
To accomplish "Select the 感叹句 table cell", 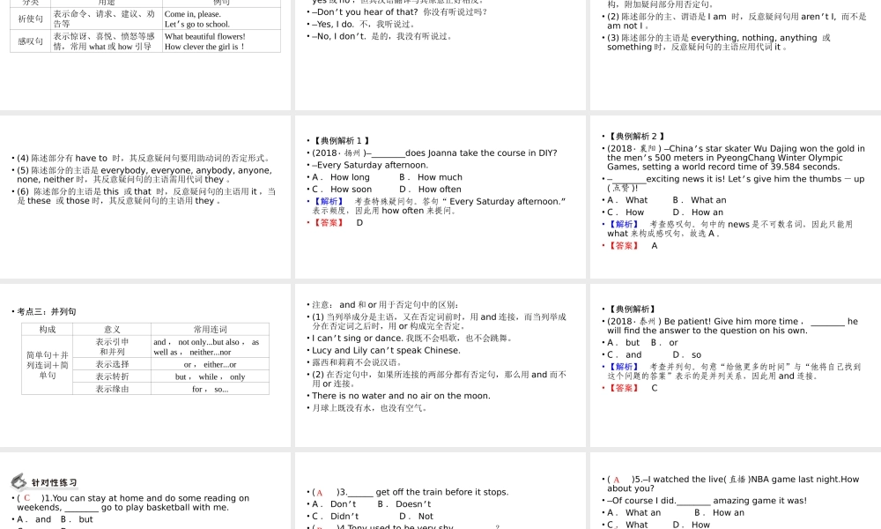I will tap(30, 41).
